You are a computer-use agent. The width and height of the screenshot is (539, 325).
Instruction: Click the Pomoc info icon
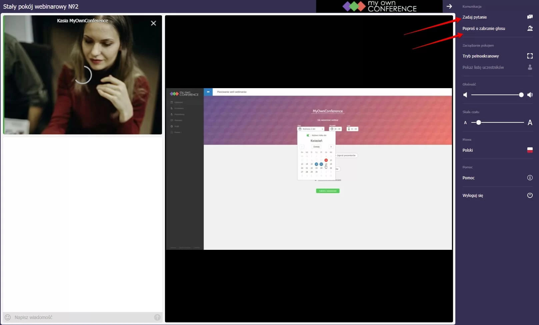pos(530,178)
